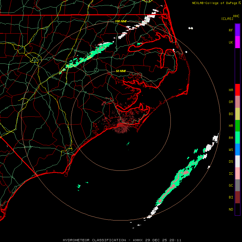Click the GR legend color swatch
This screenshot has height=242, width=242.
click(x=237, y=102)
